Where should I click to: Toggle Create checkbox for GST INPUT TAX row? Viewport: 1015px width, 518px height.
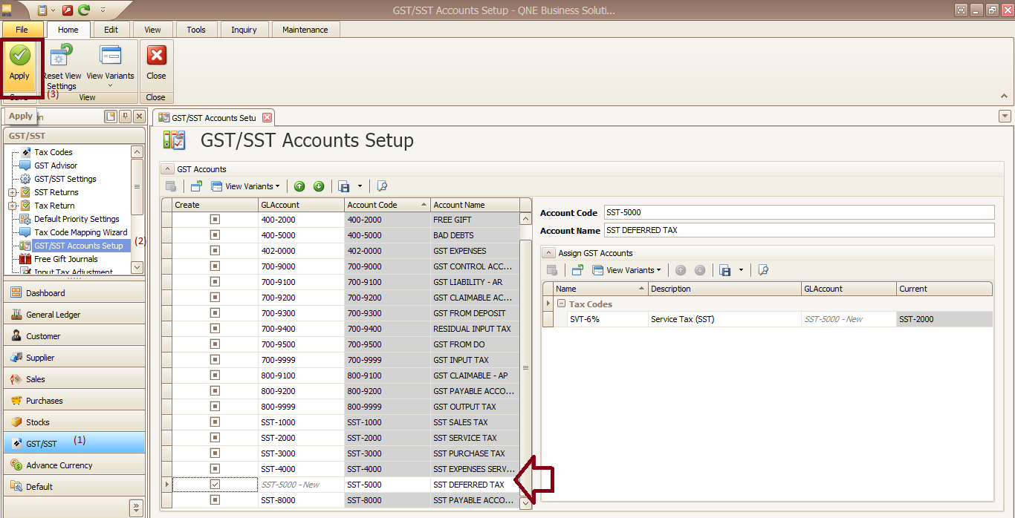[215, 360]
